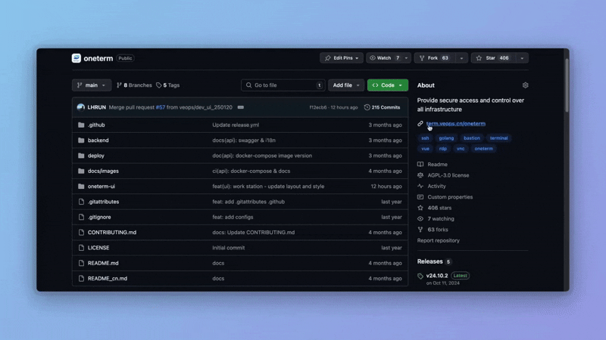This screenshot has width=606, height=340.
Task: Expand the Fork dropdown arrow
Action: [461, 58]
